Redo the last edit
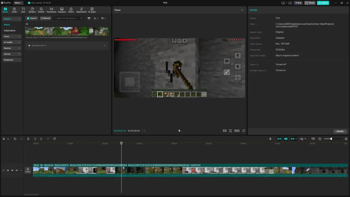This screenshot has height=197, width=350. [x=22, y=139]
